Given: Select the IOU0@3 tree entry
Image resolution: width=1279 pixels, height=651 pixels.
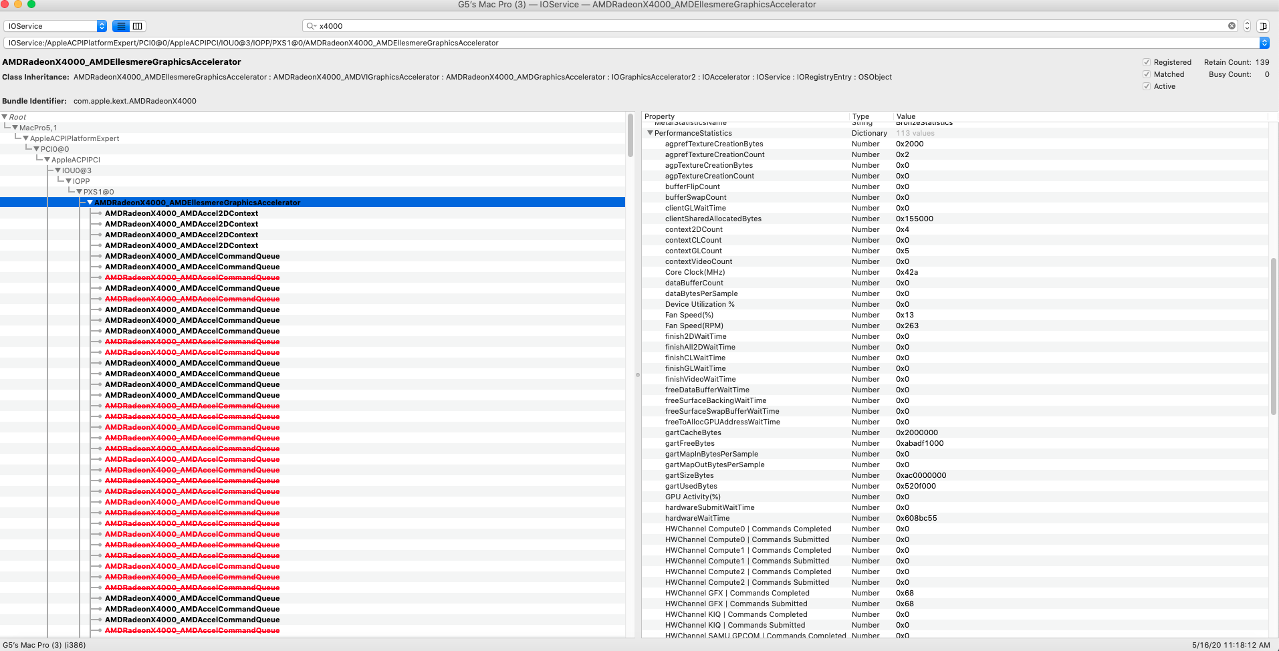Looking at the screenshot, I should pyautogui.click(x=77, y=170).
